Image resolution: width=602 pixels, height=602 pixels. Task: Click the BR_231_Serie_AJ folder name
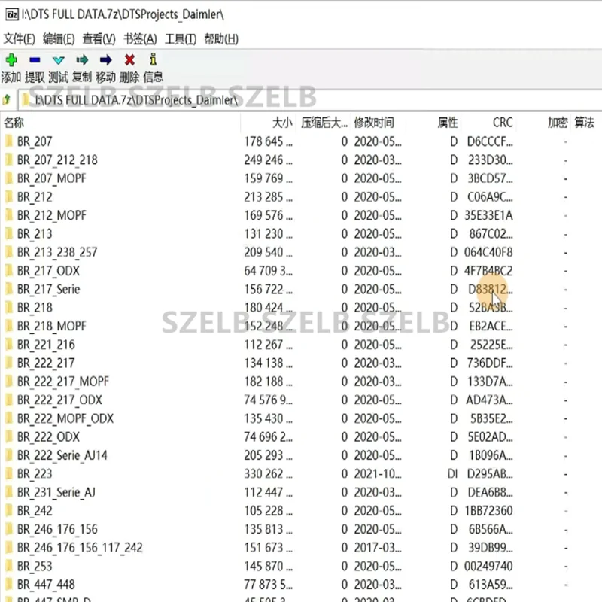[56, 492]
